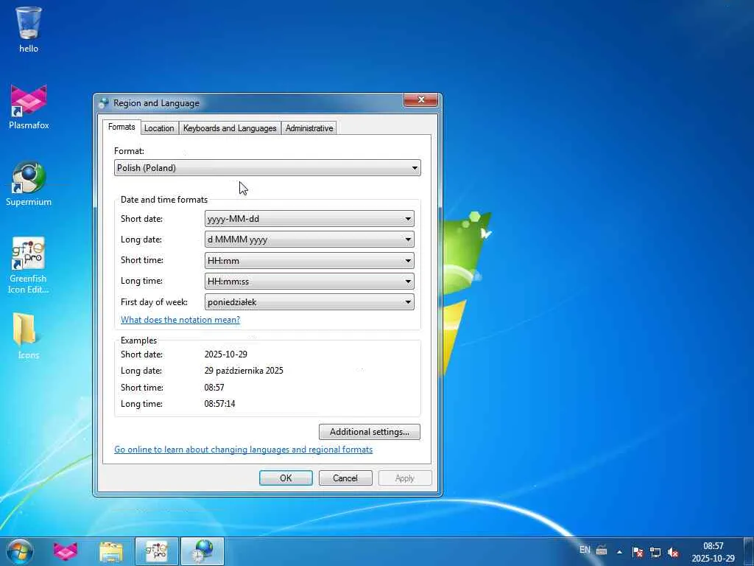Click the 'What does the notation mean?' link
754x566 pixels.
(x=180, y=320)
